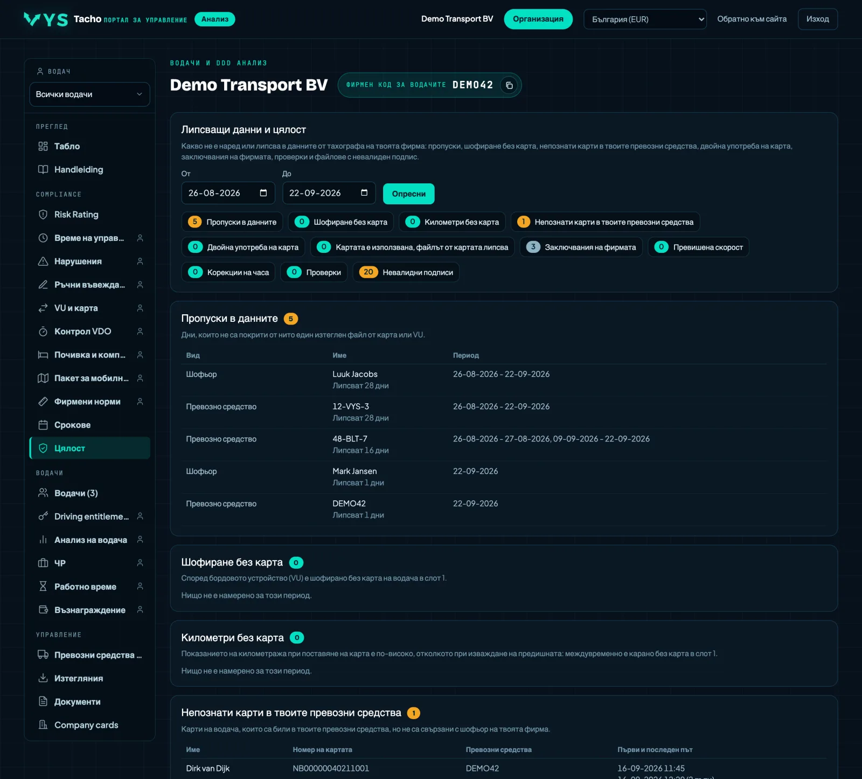
Task: Click the До date field 22-09-2026
Action: pyautogui.click(x=329, y=193)
